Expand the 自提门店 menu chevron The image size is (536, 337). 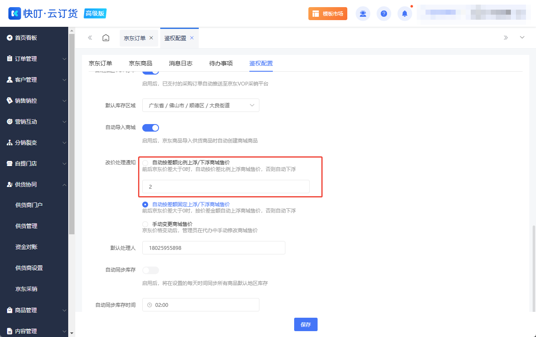pos(64,164)
